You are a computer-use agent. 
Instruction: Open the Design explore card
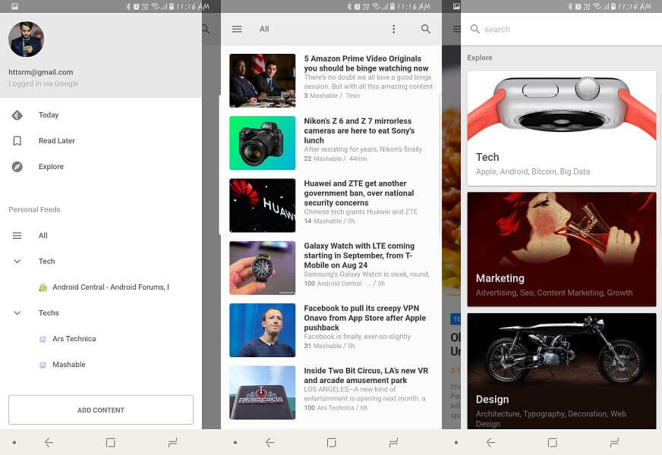point(562,371)
